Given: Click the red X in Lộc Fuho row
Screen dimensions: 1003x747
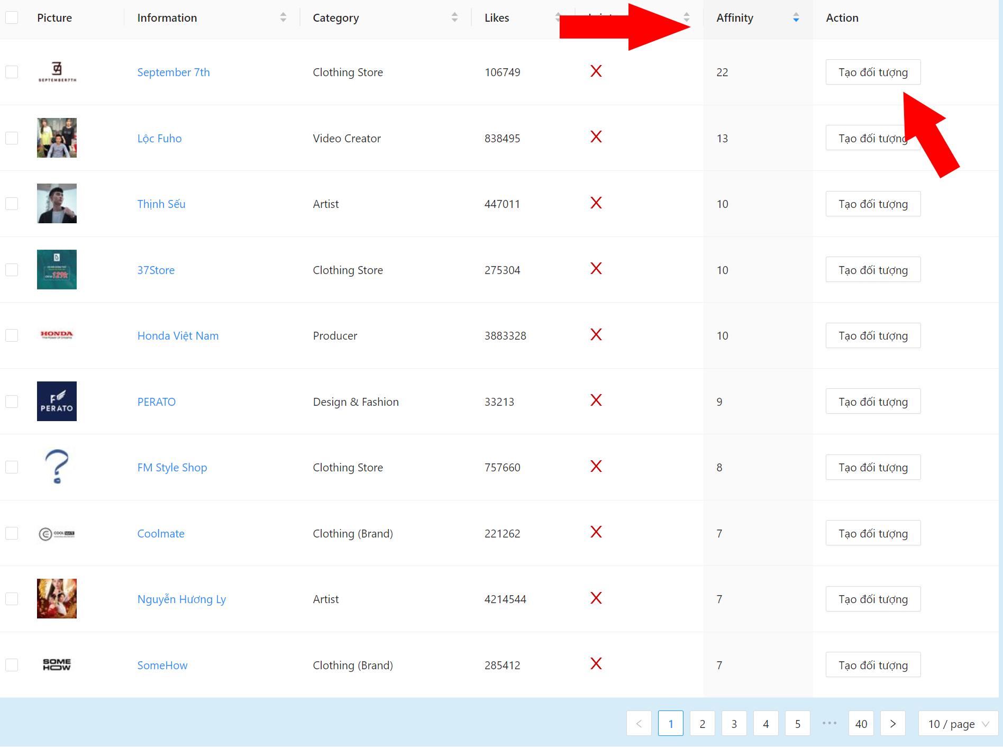Looking at the screenshot, I should pyautogui.click(x=596, y=137).
